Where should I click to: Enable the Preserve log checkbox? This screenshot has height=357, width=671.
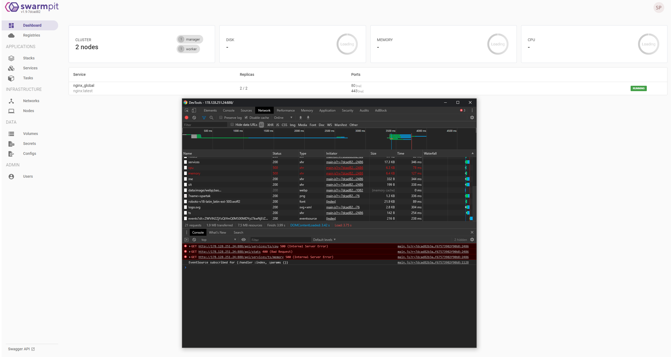[x=221, y=117]
